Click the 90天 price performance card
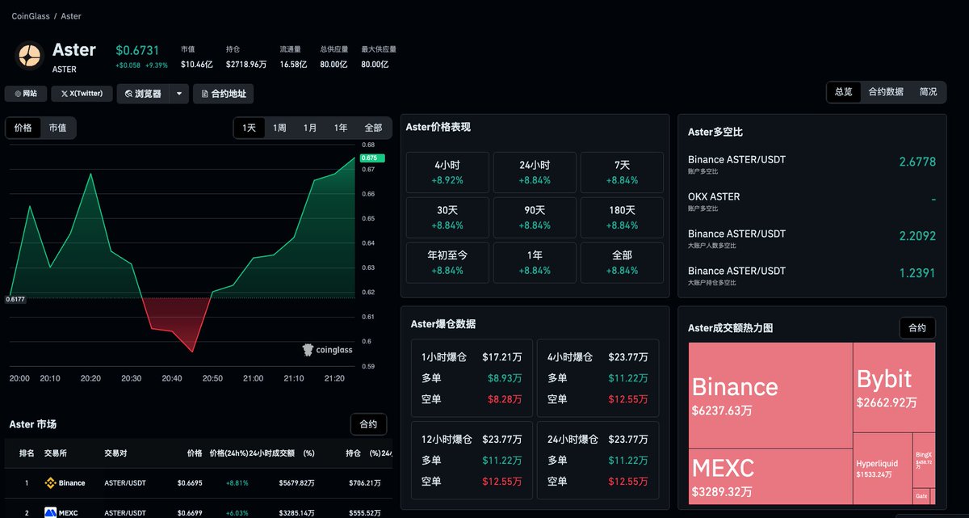This screenshot has width=969, height=518. (535, 217)
